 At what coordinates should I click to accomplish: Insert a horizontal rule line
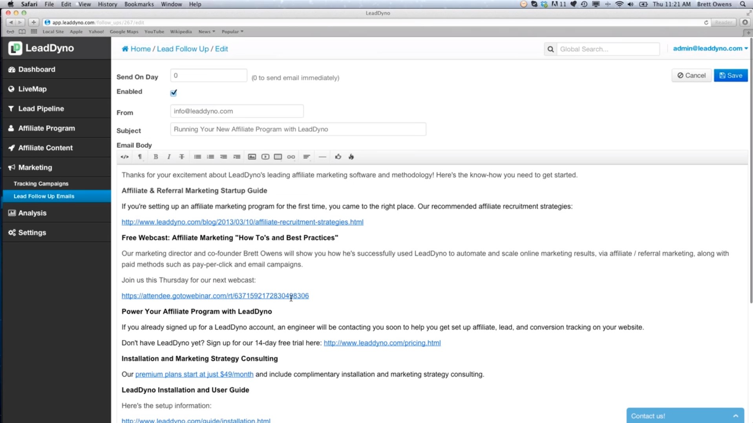point(322,157)
